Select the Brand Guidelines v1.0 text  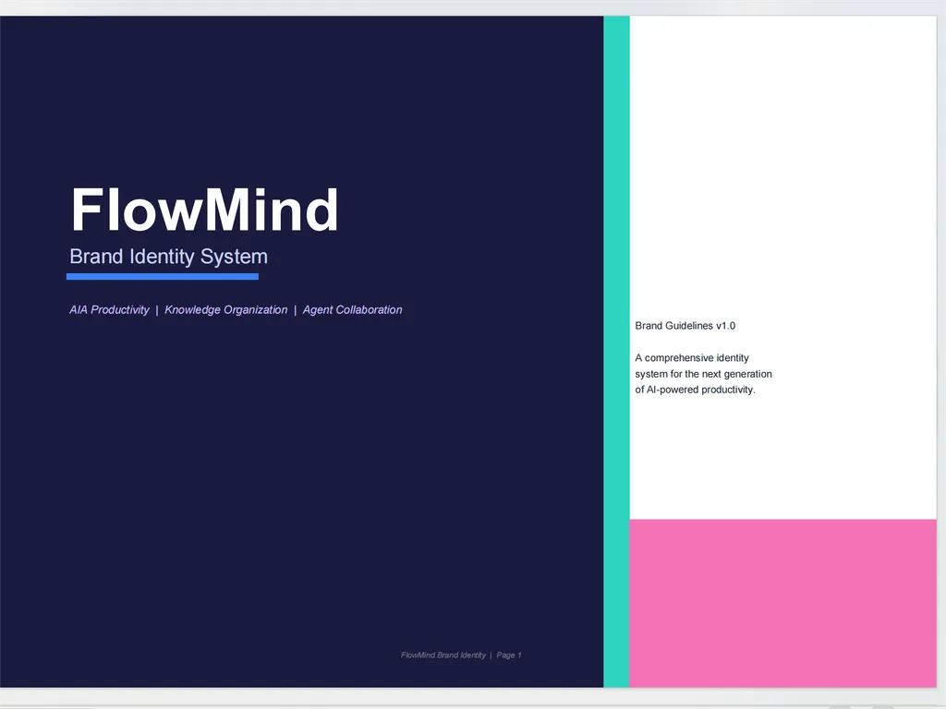click(685, 326)
